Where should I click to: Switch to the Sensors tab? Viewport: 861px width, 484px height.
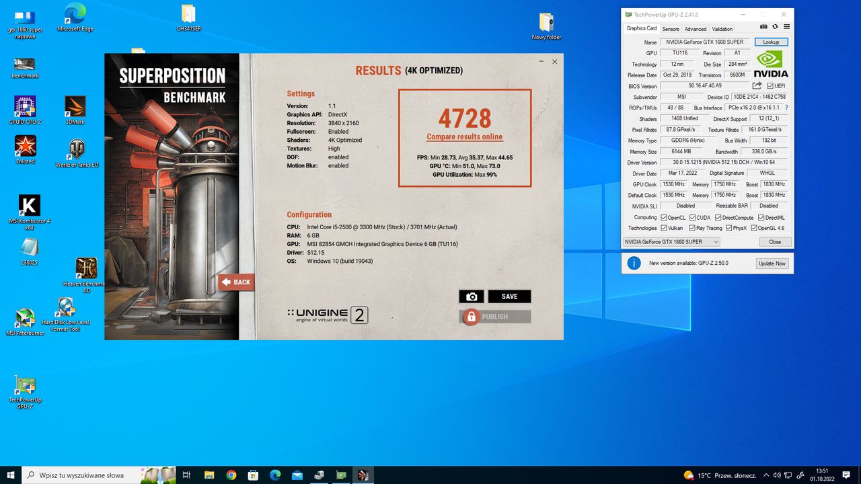pyautogui.click(x=671, y=29)
